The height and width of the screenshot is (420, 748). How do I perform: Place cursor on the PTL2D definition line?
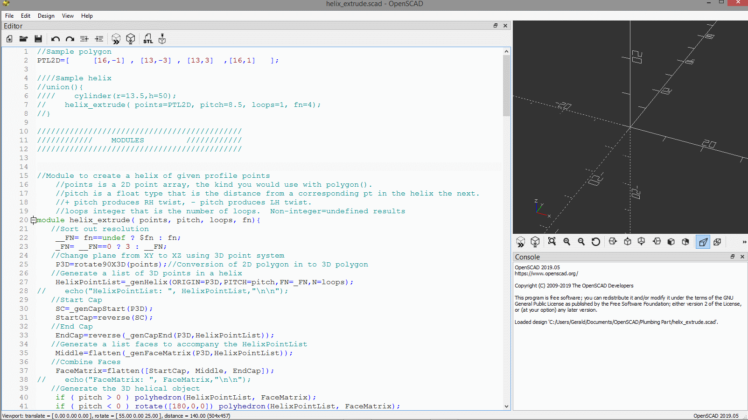pos(158,61)
